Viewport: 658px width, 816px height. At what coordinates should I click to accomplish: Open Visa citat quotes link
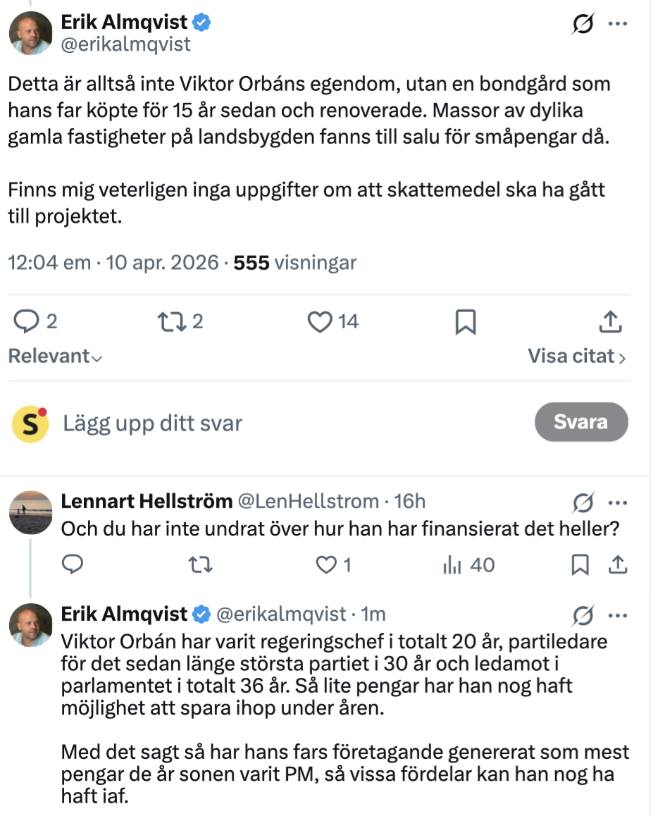pyautogui.click(x=576, y=356)
